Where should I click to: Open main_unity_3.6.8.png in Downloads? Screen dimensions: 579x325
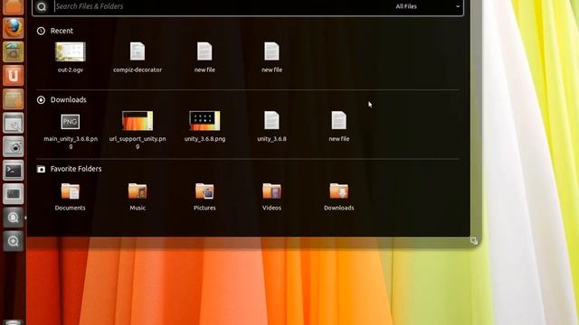pyautogui.click(x=71, y=130)
